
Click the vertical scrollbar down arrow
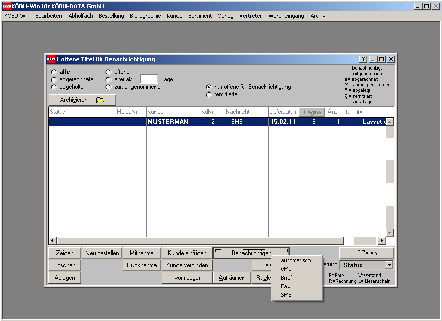(x=390, y=233)
